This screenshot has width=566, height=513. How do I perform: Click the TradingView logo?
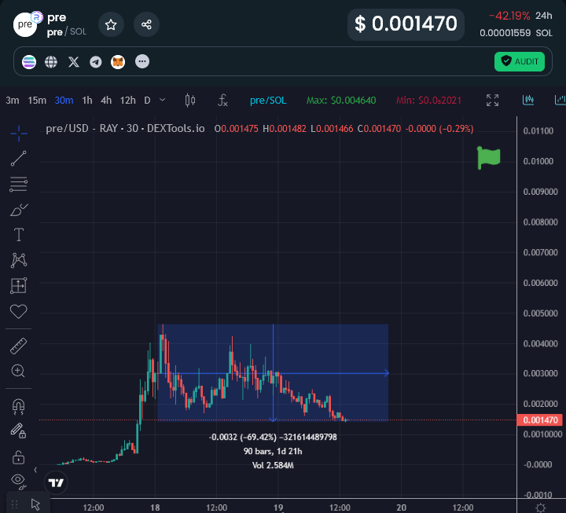click(x=56, y=482)
